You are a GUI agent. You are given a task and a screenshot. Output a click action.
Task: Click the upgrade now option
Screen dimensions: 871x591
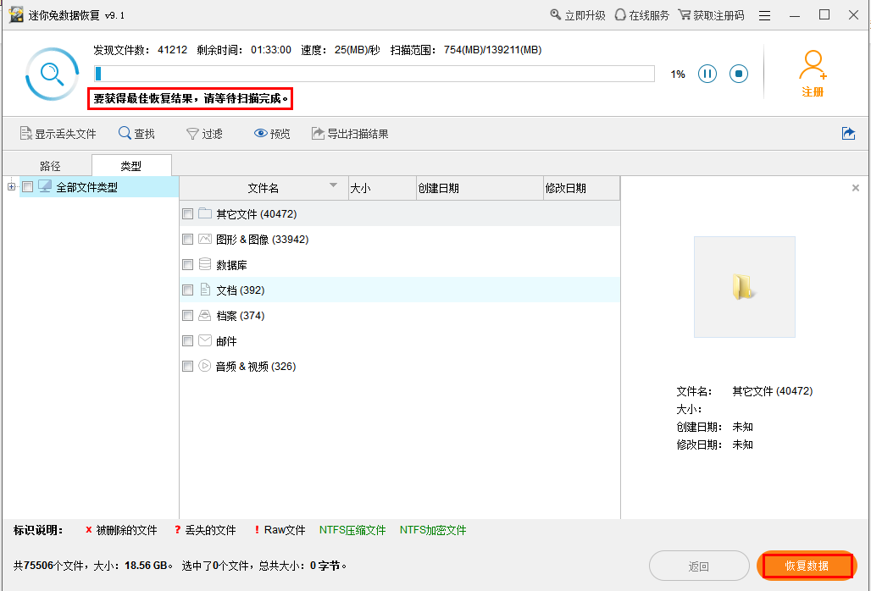[578, 15]
